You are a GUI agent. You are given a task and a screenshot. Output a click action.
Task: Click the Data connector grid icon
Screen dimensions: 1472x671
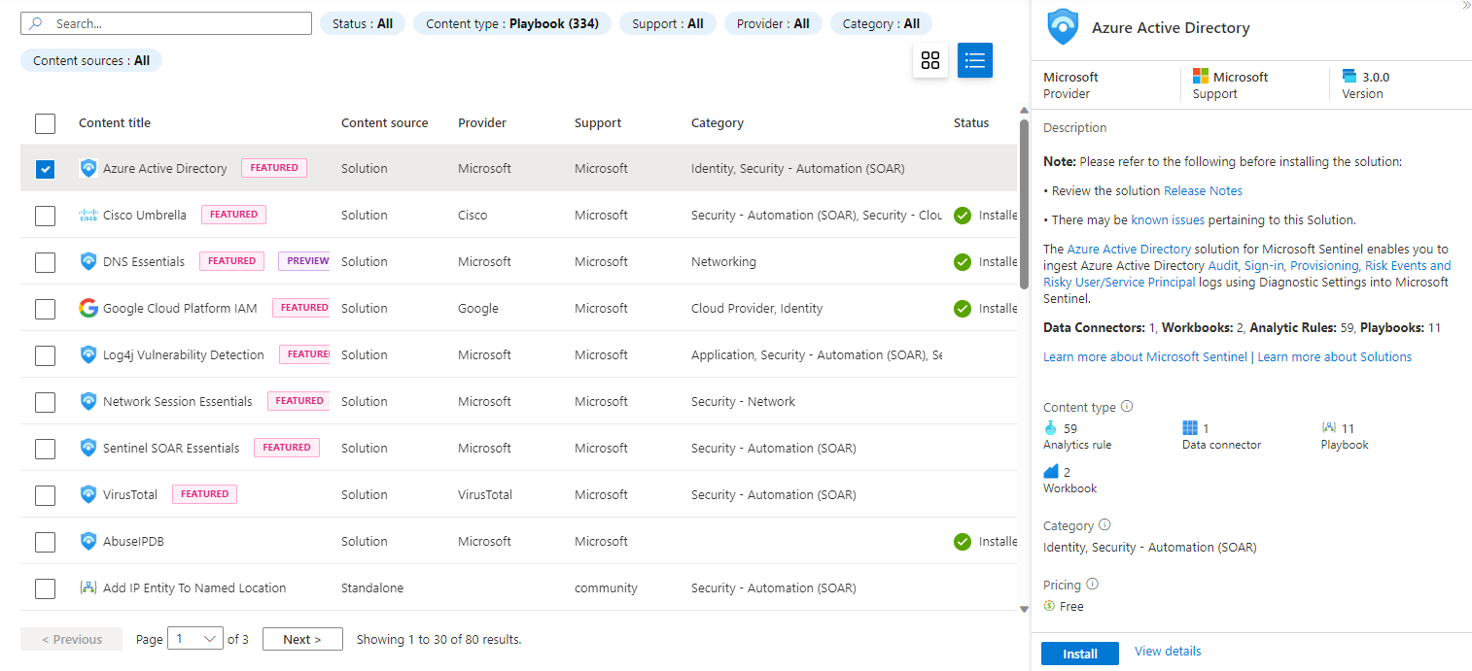(x=1190, y=428)
